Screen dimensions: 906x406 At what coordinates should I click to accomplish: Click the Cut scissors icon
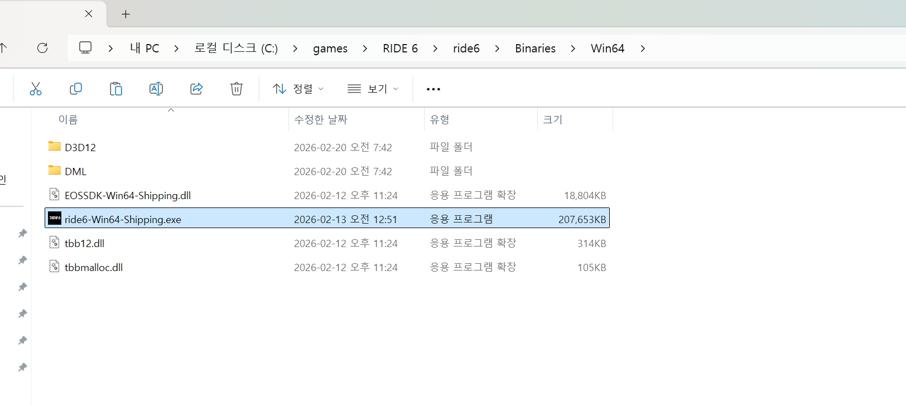pos(36,89)
